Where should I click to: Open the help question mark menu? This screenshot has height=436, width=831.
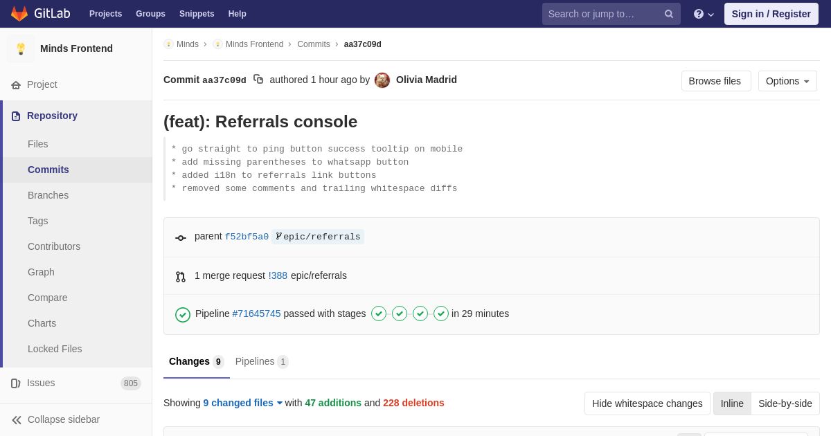click(704, 14)
